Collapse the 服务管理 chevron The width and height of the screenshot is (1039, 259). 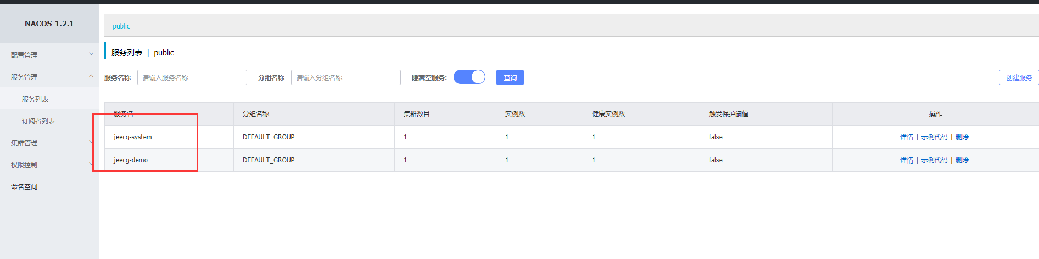tap(91, 76)
